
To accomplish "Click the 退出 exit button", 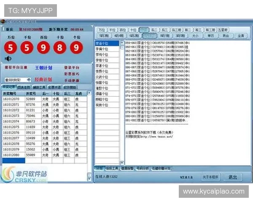I will pos(233,177).
